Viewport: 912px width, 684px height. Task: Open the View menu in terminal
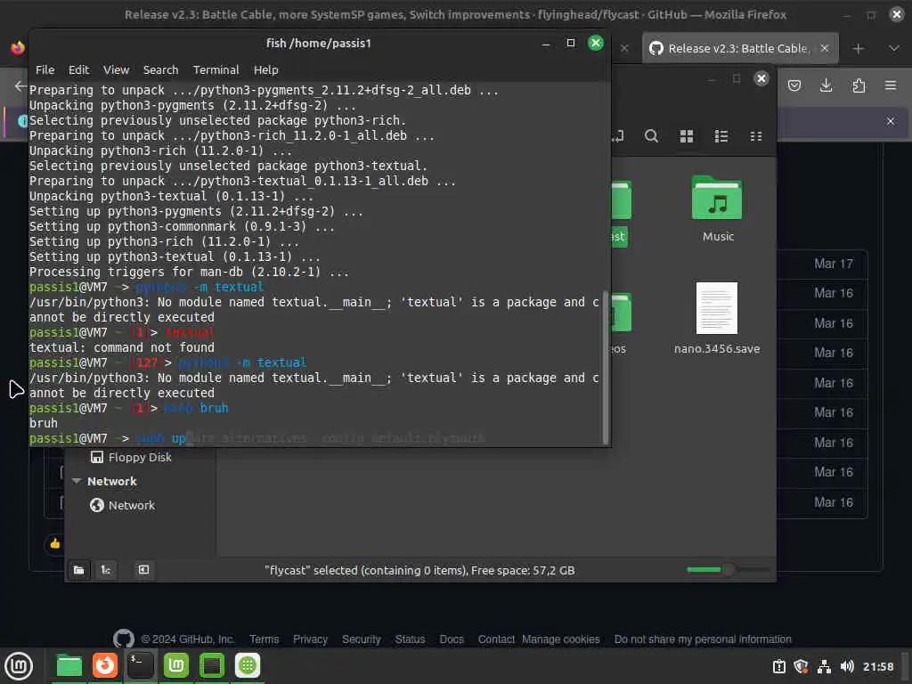[x=117, y=69]
